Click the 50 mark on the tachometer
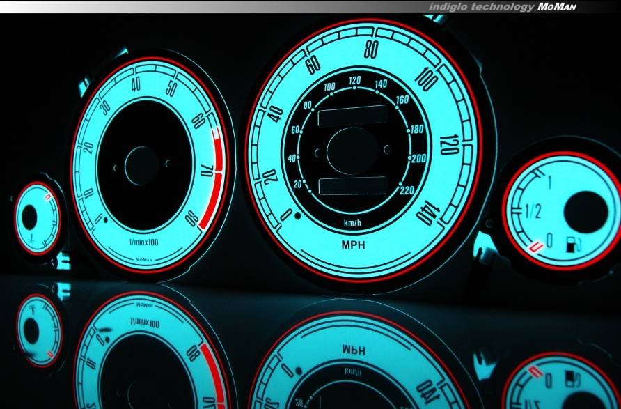 pyautogui.click(x=171, y=88)
